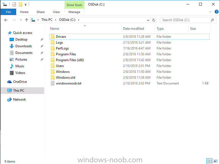This screenshot has width=220, height=164.
Task: Select the PerfLogs folder icon
Action: 53,48
